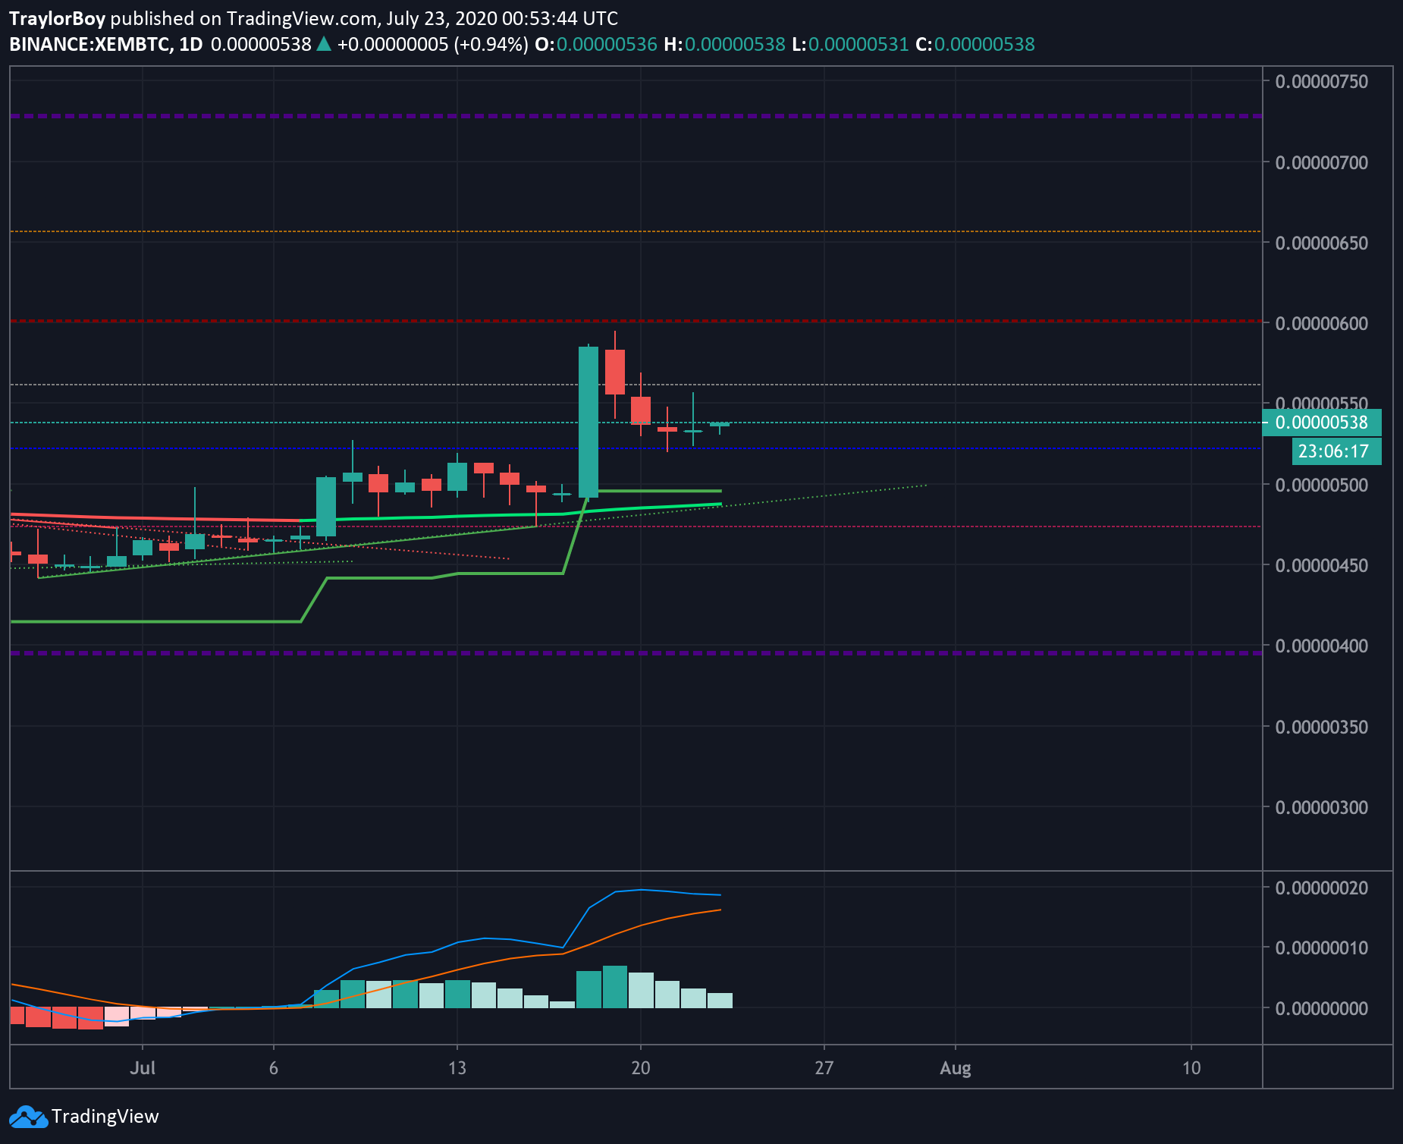Screen dimensions: 1403x1144
Task: Click the 0.00000600 price axis label
Action: [1322, 323]
